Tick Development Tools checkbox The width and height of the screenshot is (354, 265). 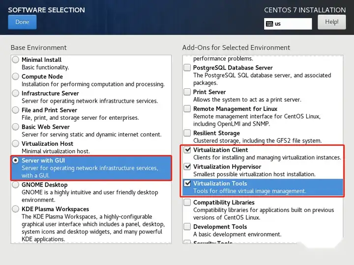pyautogui.click(x=187, y=226)
